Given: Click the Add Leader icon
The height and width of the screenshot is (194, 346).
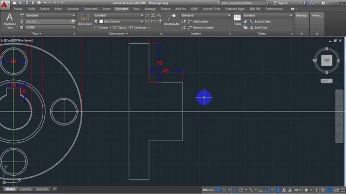Looking at the screenshot, I should (x=190, y=22).
